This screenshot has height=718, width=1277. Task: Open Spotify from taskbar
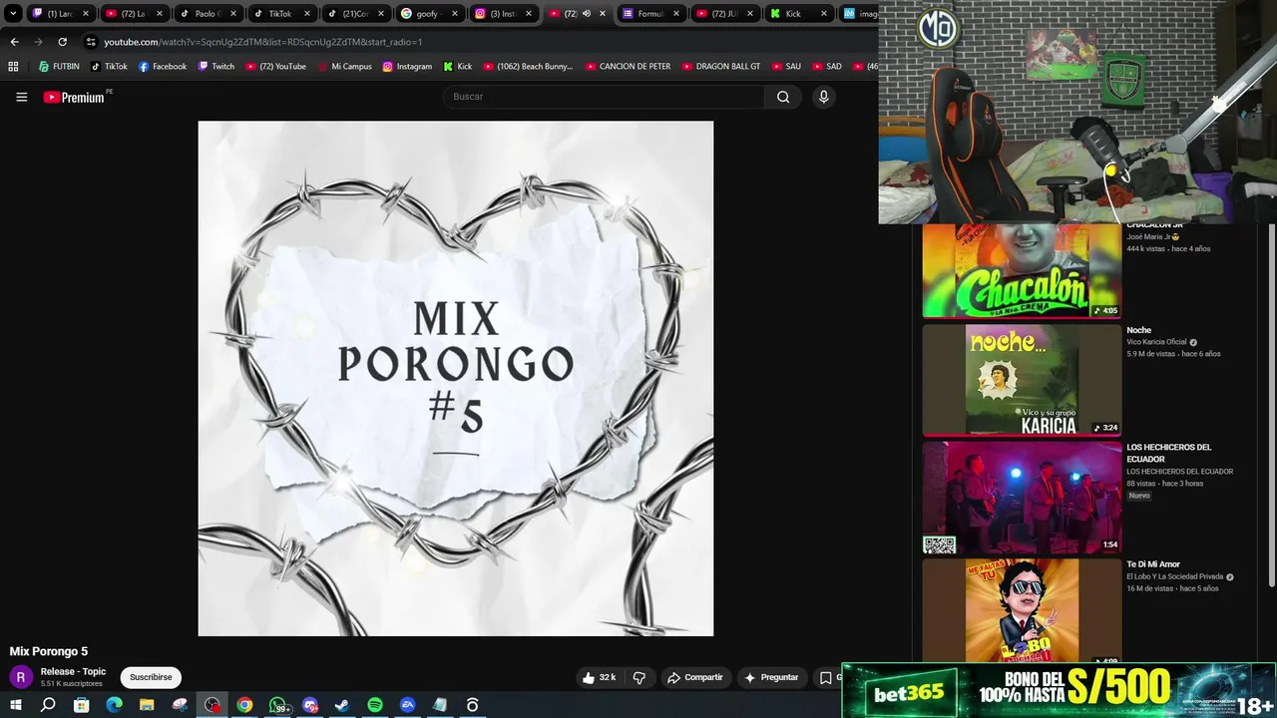pyautogui.click(x=375, y=705)
